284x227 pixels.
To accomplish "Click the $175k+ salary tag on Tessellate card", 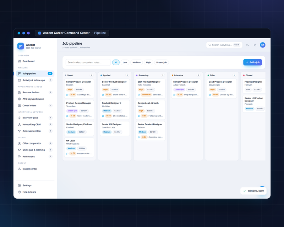I will (84, 111).
